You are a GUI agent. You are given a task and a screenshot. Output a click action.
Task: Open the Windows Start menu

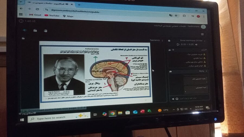click(x=22, y=120)
